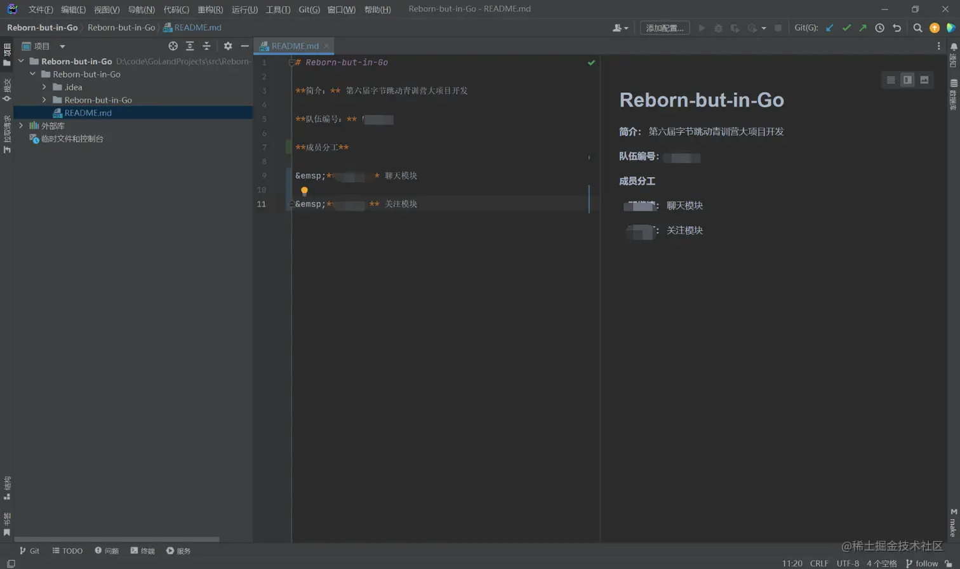
Task: Toggle tool window bars icon bottom-left
Action: (x=11, y=563)
